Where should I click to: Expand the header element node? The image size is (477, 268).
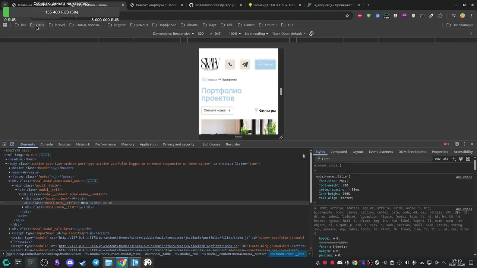click(x=10, y=168)
